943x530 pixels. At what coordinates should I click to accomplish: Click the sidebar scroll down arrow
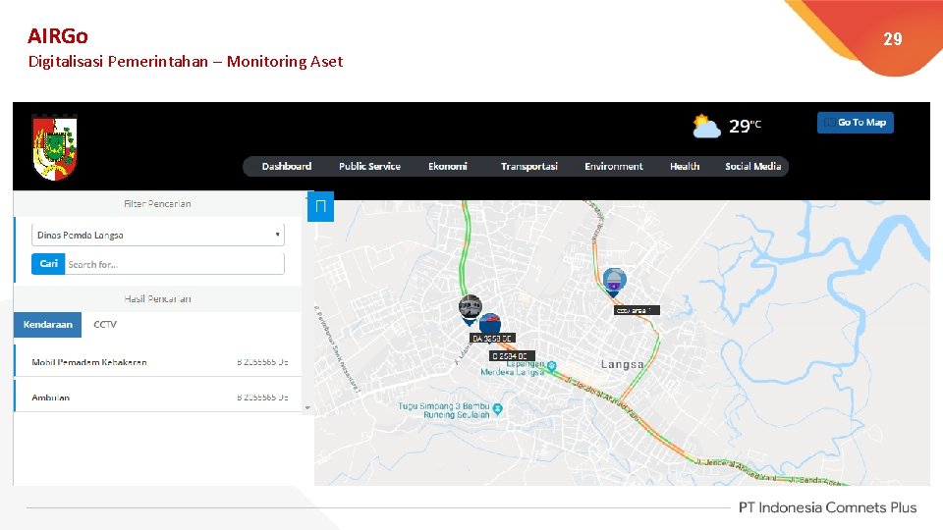307,408
